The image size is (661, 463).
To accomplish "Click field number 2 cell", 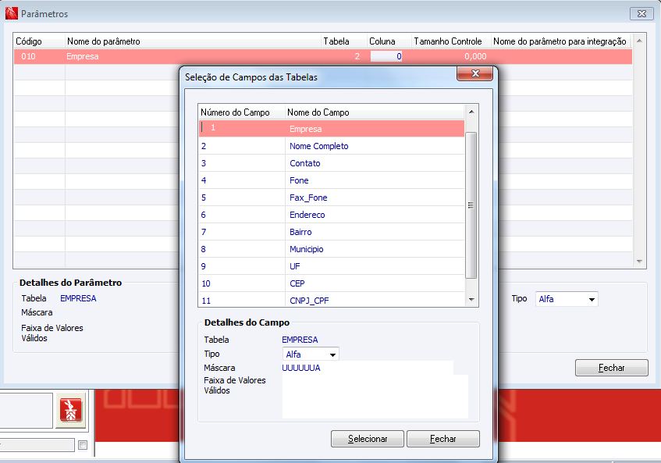I will (x=242, y=146).
